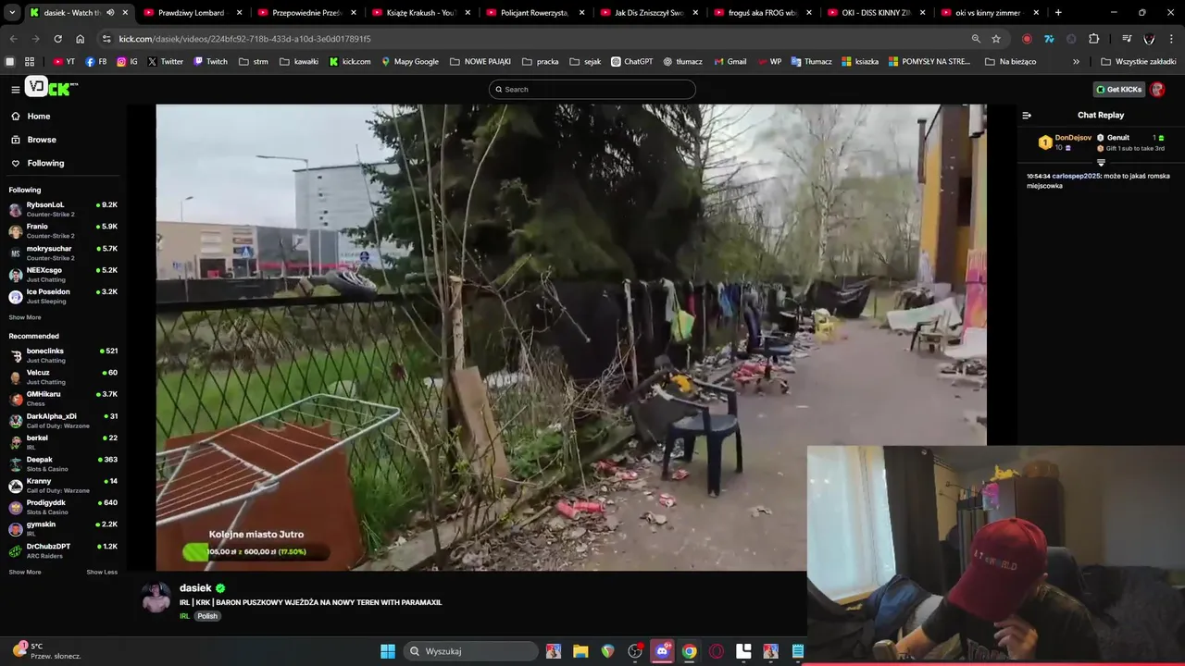Screen dimensions: 1185x666
Task: Open the YT bookmark
Action: pos(64,61)
